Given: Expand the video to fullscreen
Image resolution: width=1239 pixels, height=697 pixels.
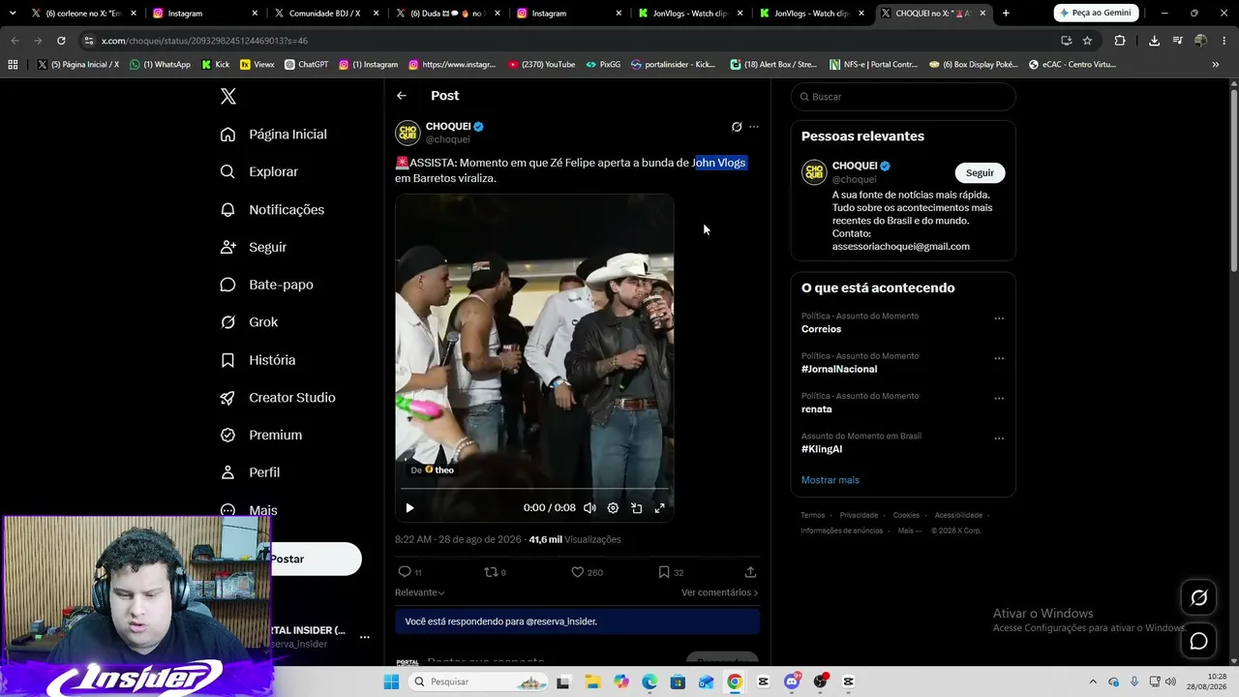Looking at the screenshot, I should click(x=659, y=508).
